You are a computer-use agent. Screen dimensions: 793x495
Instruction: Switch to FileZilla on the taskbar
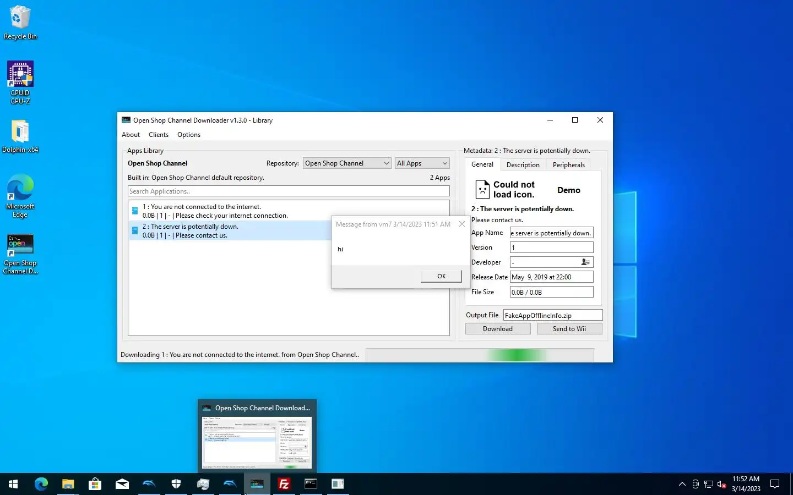pyautogui.click(x=284, y=484)
